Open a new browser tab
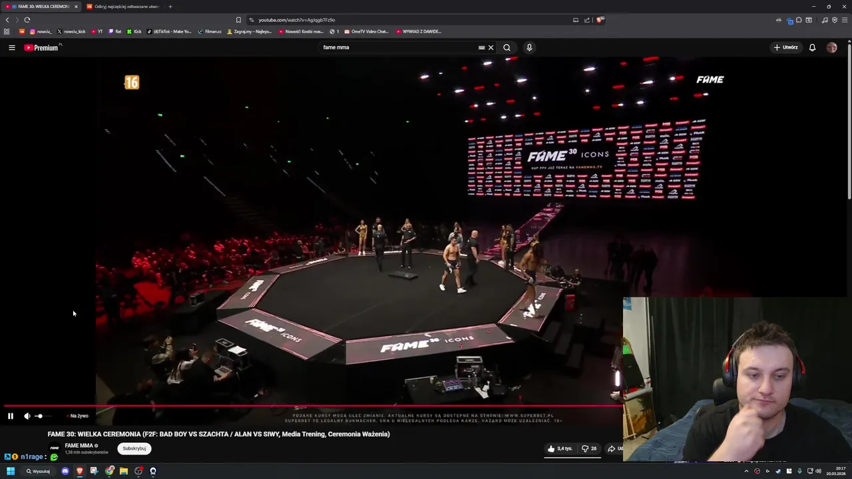 (x=170, y=7)
